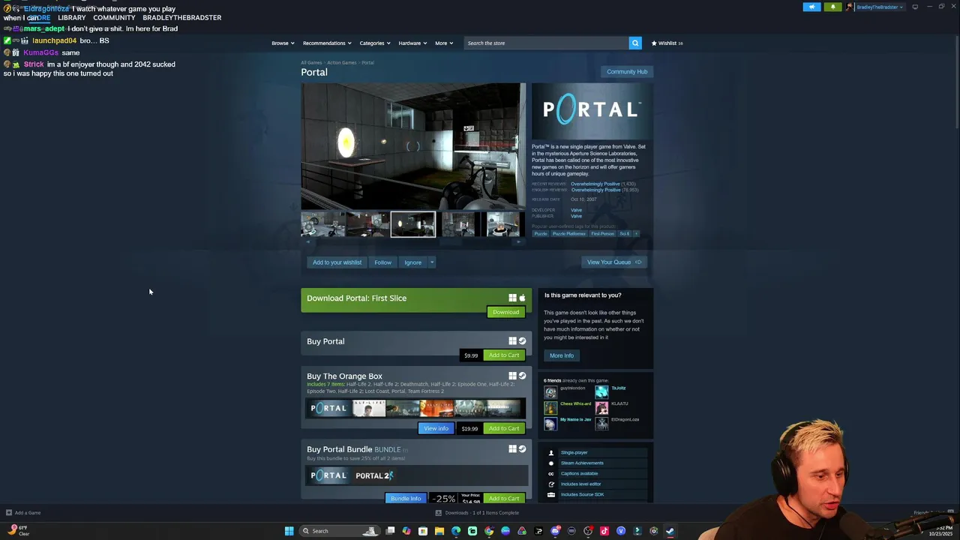Open the Valve developer link
This screenshot has height=540, width=960.
(x=576, y=210)
